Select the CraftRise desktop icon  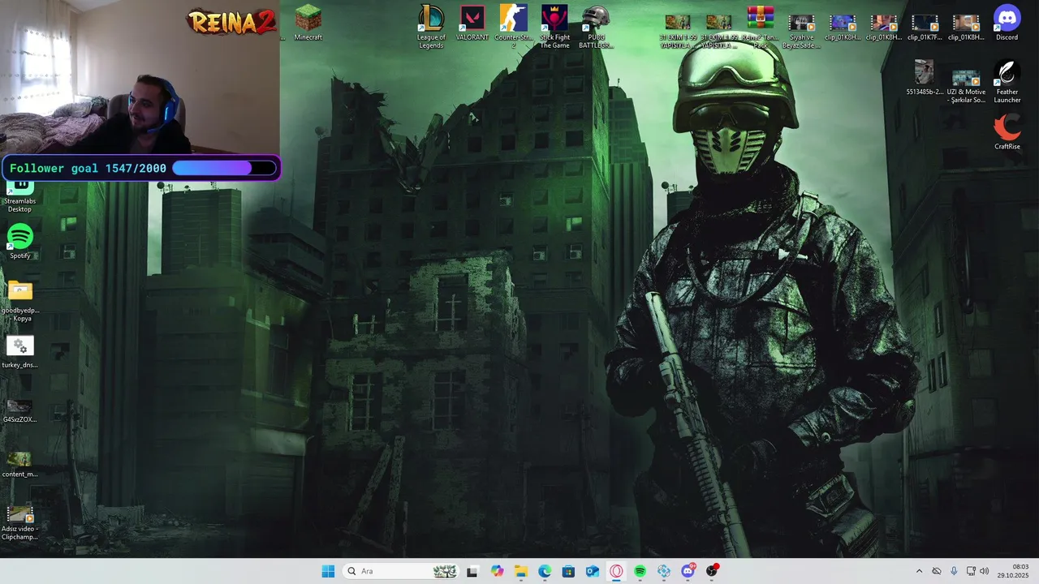coord(1007,132)
